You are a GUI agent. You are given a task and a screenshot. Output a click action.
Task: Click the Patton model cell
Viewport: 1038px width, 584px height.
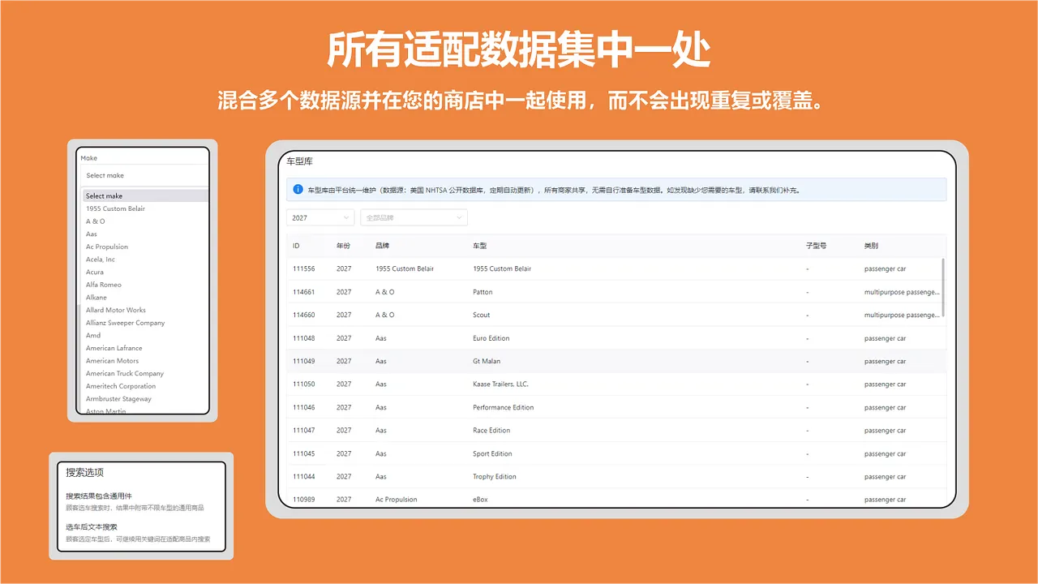483,292
